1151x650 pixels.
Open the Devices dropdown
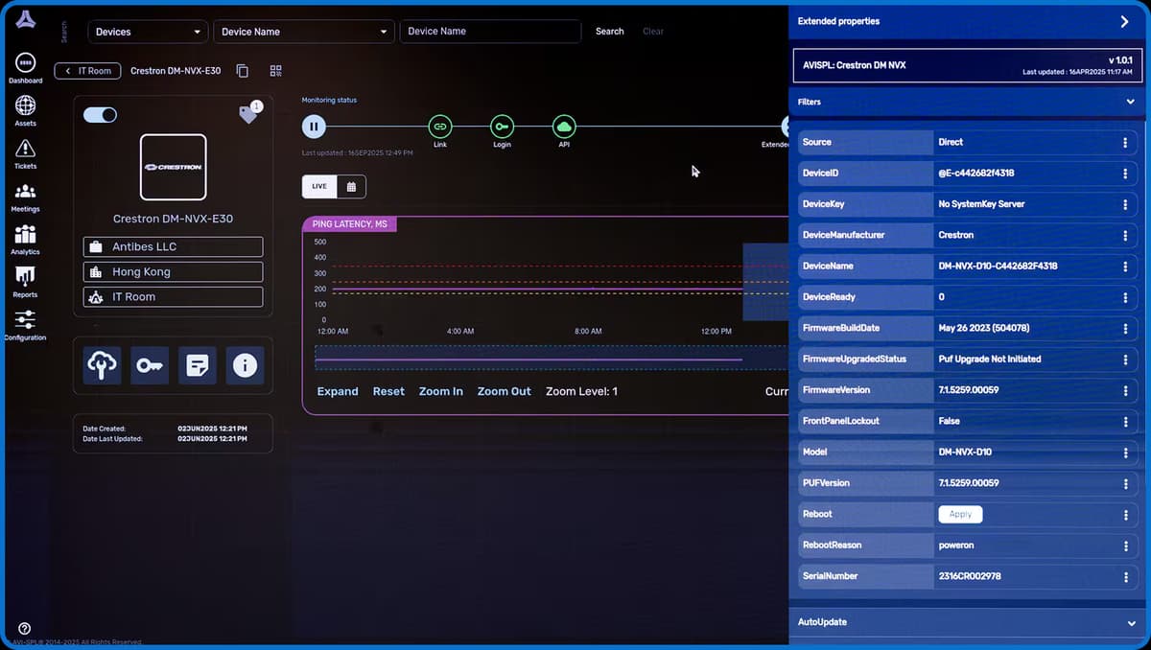(148, 32)
